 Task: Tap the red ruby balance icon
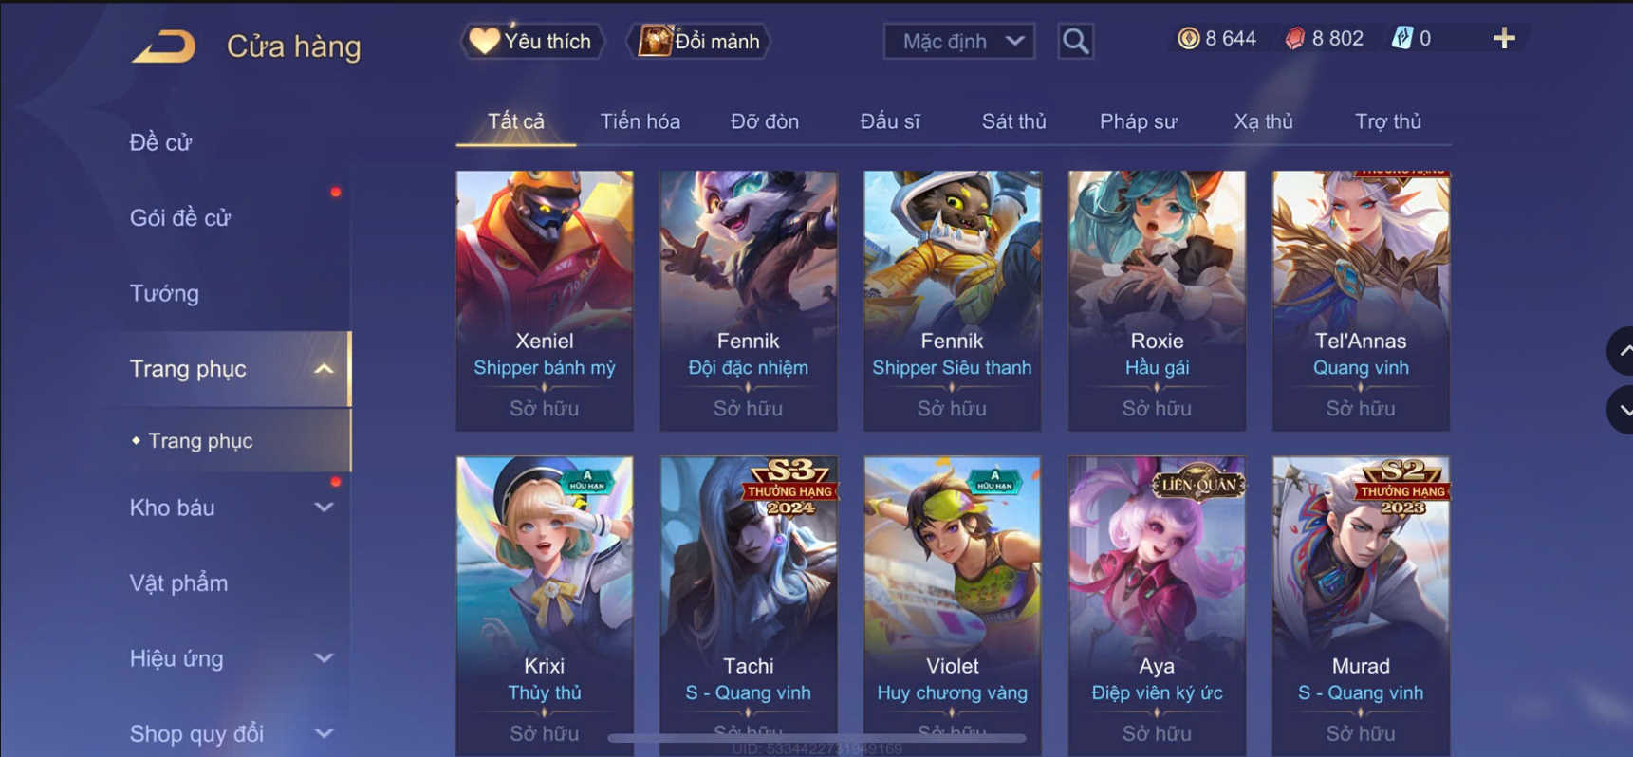tap(1295, 38)
